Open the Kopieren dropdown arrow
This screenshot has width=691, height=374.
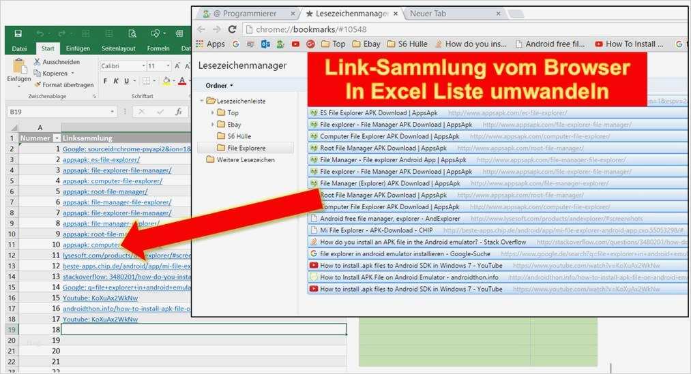(73, 73)
